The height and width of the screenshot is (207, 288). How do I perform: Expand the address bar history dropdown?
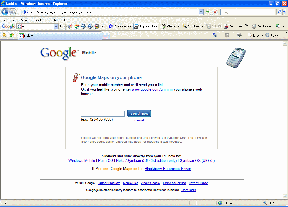pyautogui.click(x=201, y=12)
